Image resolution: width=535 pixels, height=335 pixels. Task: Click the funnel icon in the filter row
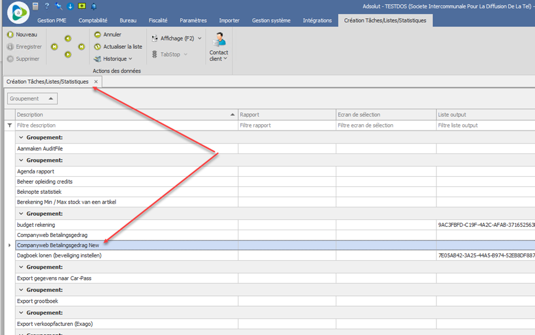[10, 125]
